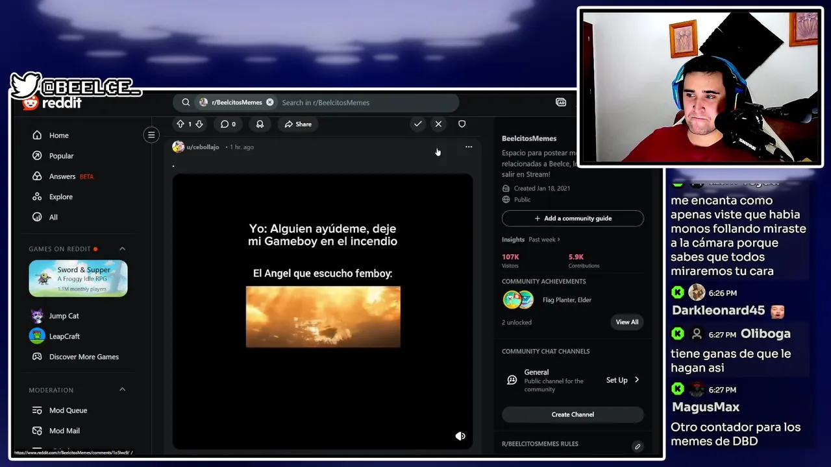Click the General chat channel icon
Viewport: 831px width, 467px height.
512,380
